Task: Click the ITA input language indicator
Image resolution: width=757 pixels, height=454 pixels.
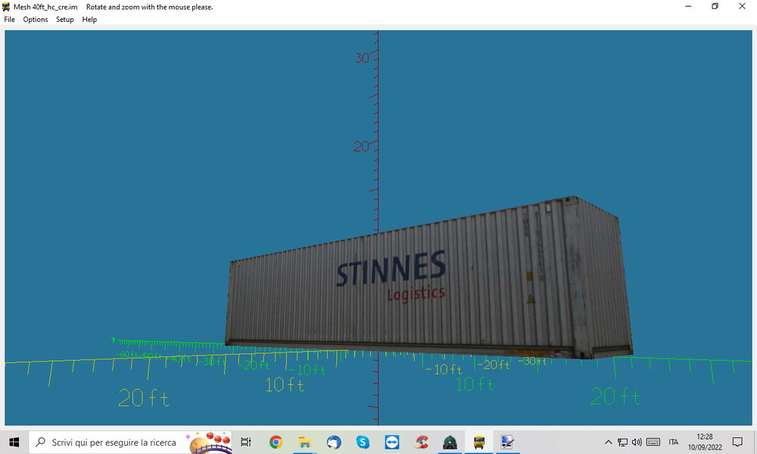Action: (674, 442)
